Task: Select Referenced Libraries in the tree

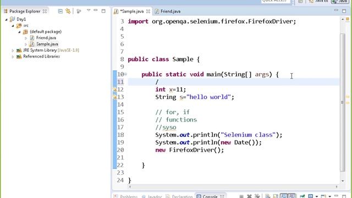Action: pyautogui.click(x=41, y=56)
